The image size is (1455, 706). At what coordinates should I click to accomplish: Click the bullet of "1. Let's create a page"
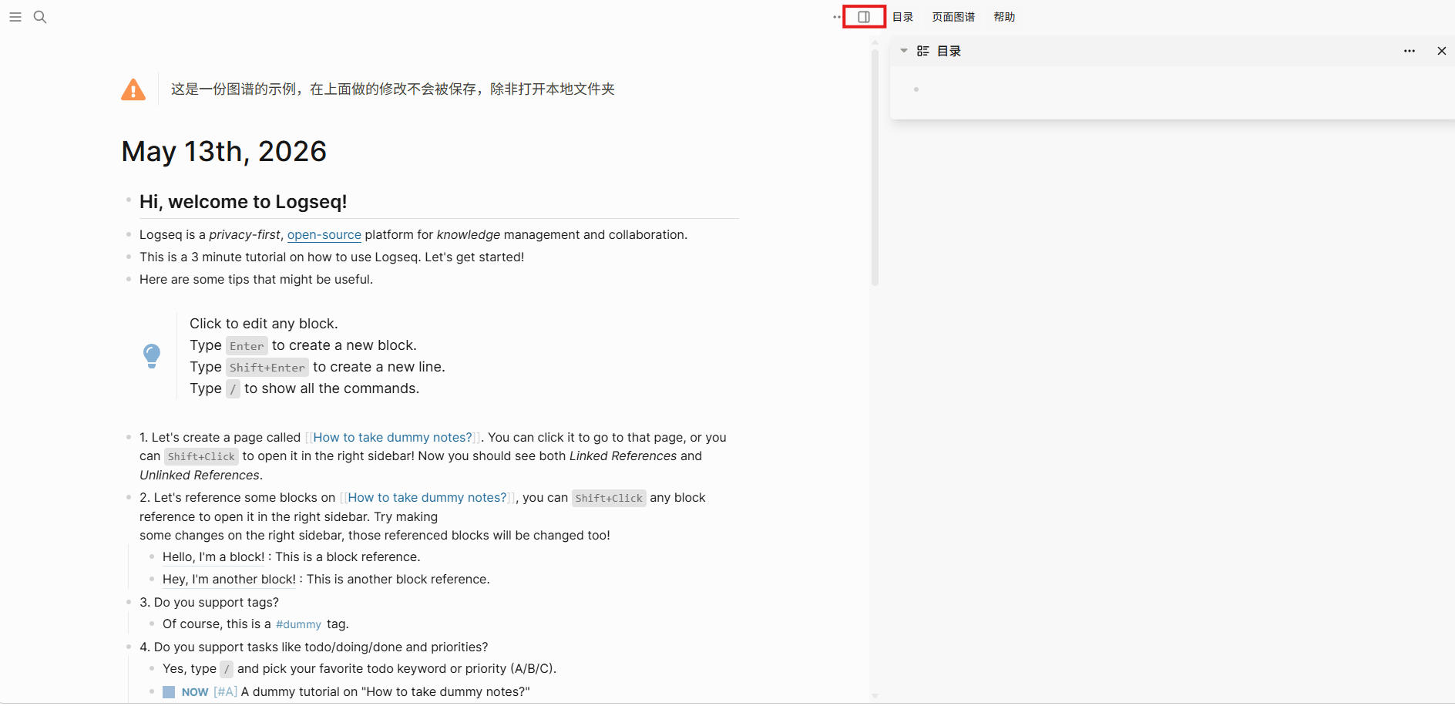click(x=129, y=437)
